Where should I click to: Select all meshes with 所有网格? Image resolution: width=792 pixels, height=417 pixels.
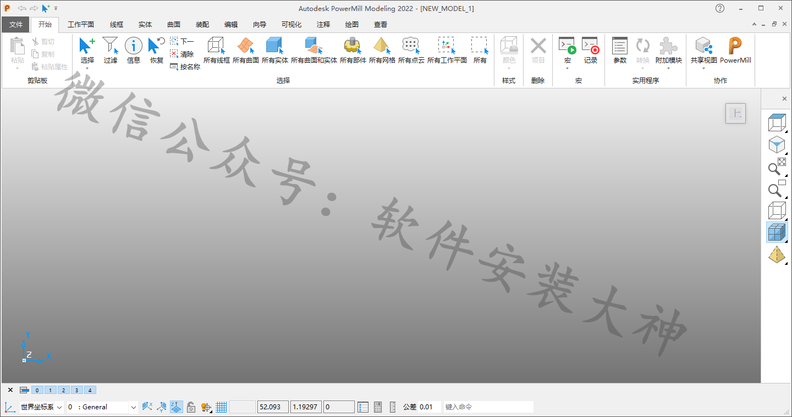382,50
